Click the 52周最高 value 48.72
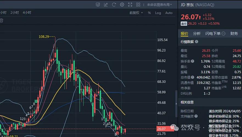 (237, 61)
